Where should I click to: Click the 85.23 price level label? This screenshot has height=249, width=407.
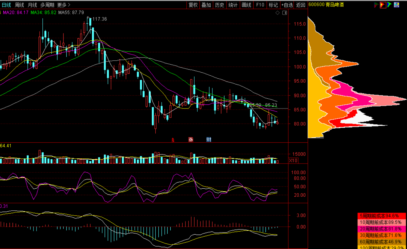click(271, 105)
